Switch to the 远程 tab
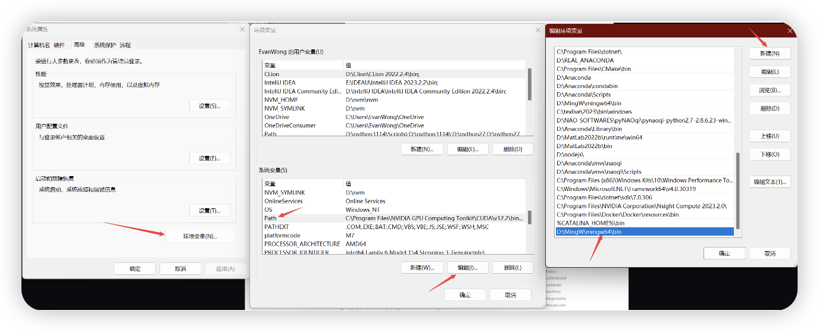Viewport: 819px width, 332px height. point(125,45)
